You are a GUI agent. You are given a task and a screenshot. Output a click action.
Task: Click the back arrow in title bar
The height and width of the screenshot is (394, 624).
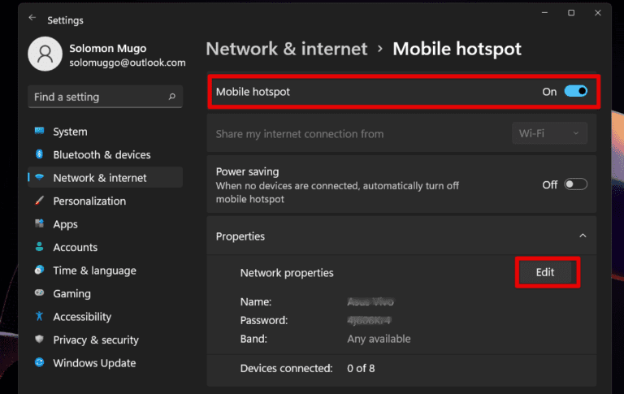[x=32, y=18]
